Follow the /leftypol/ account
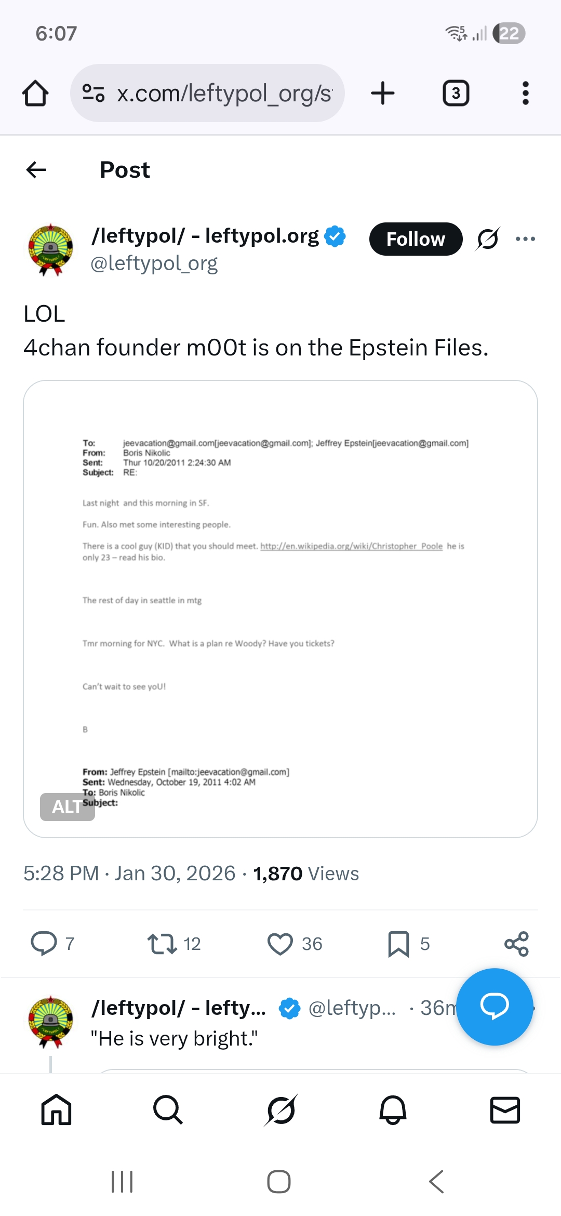561x1216 pixels. (416, 239)
